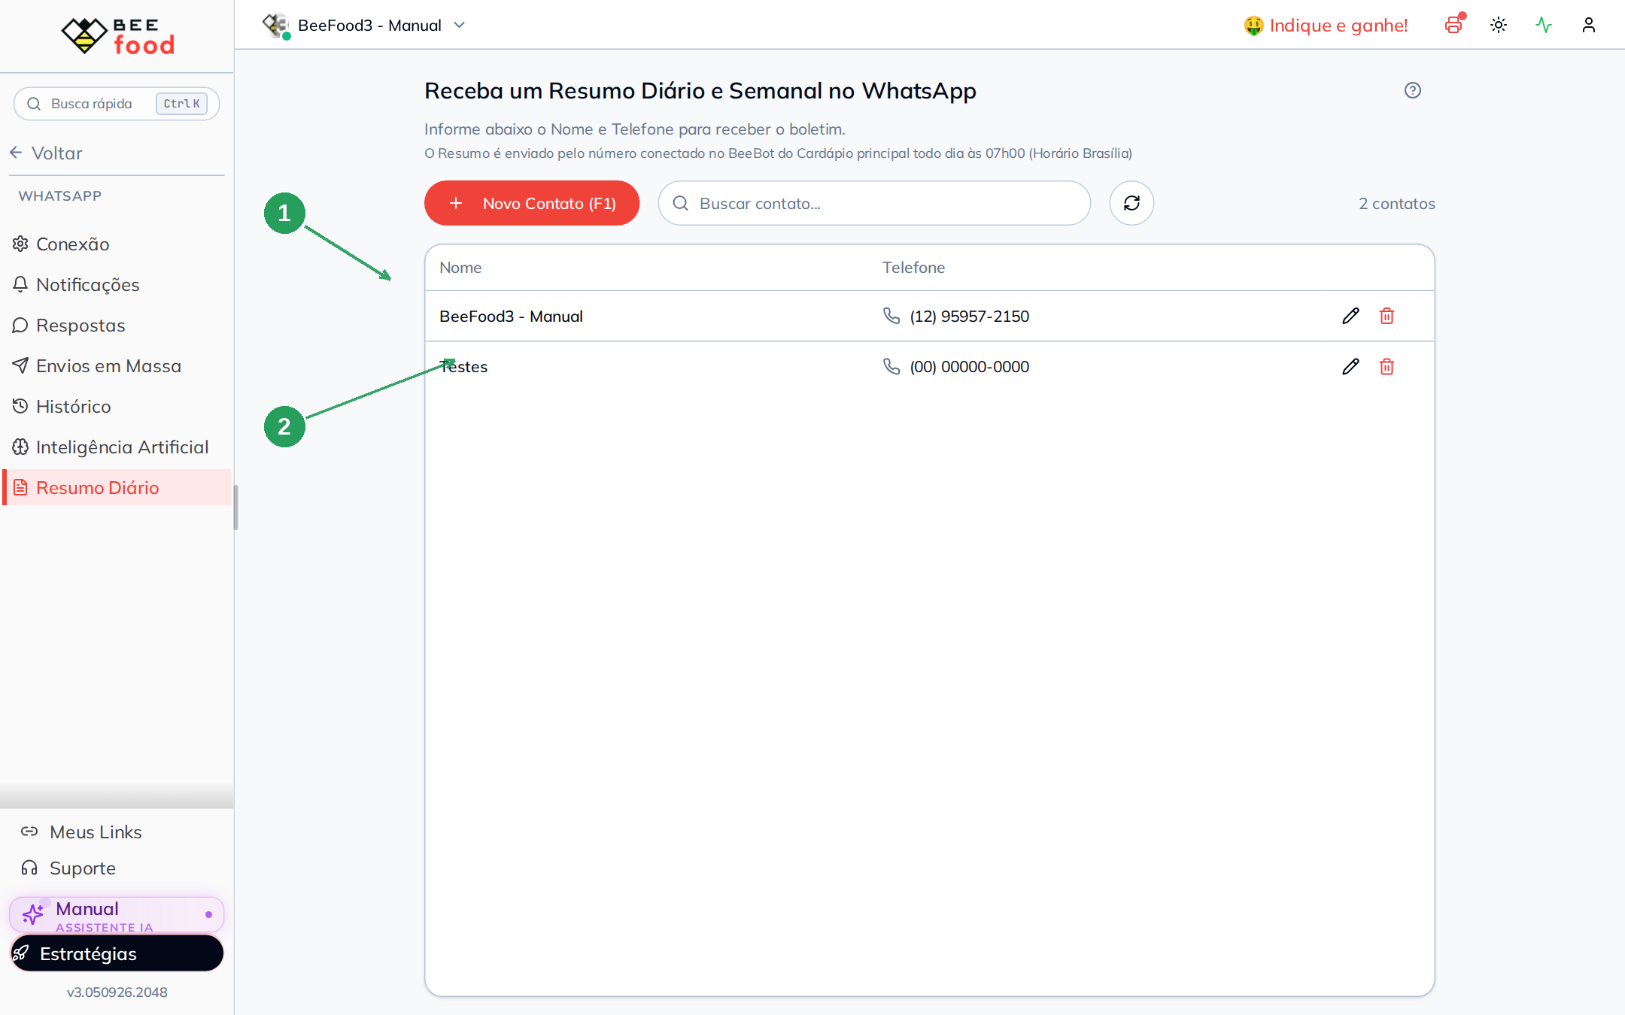Go back with Voltar
Image resolution: width=1625 pixels, height=1015 pixels.
(46, 153)
